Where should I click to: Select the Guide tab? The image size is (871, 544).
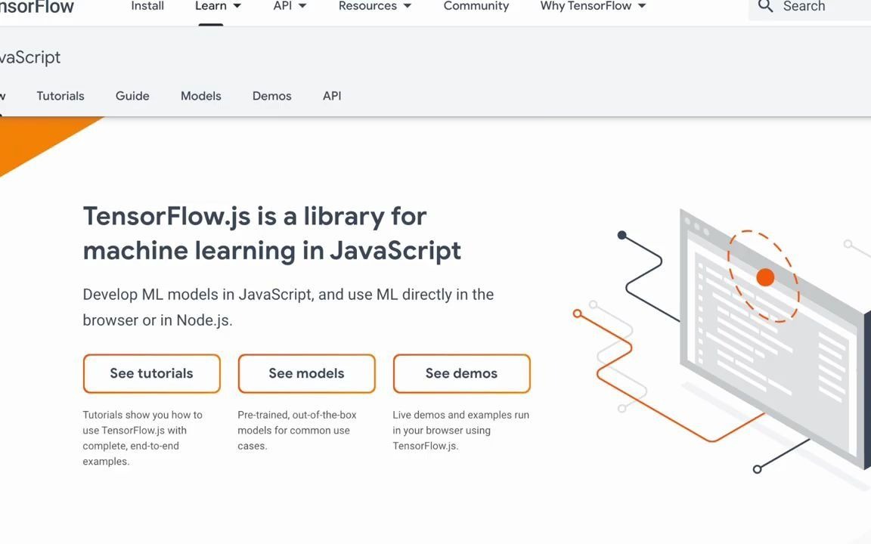(x=132, y=96)
